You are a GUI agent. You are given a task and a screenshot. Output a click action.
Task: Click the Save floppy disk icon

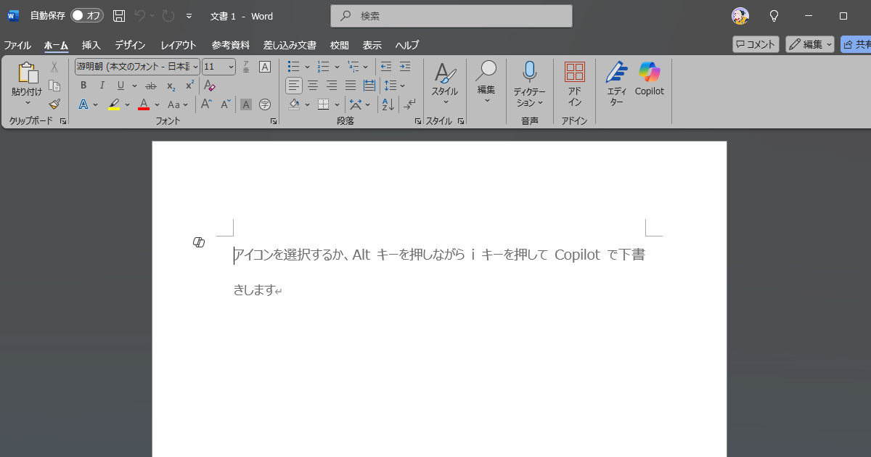pyautogui.click(x=120, y=16)
